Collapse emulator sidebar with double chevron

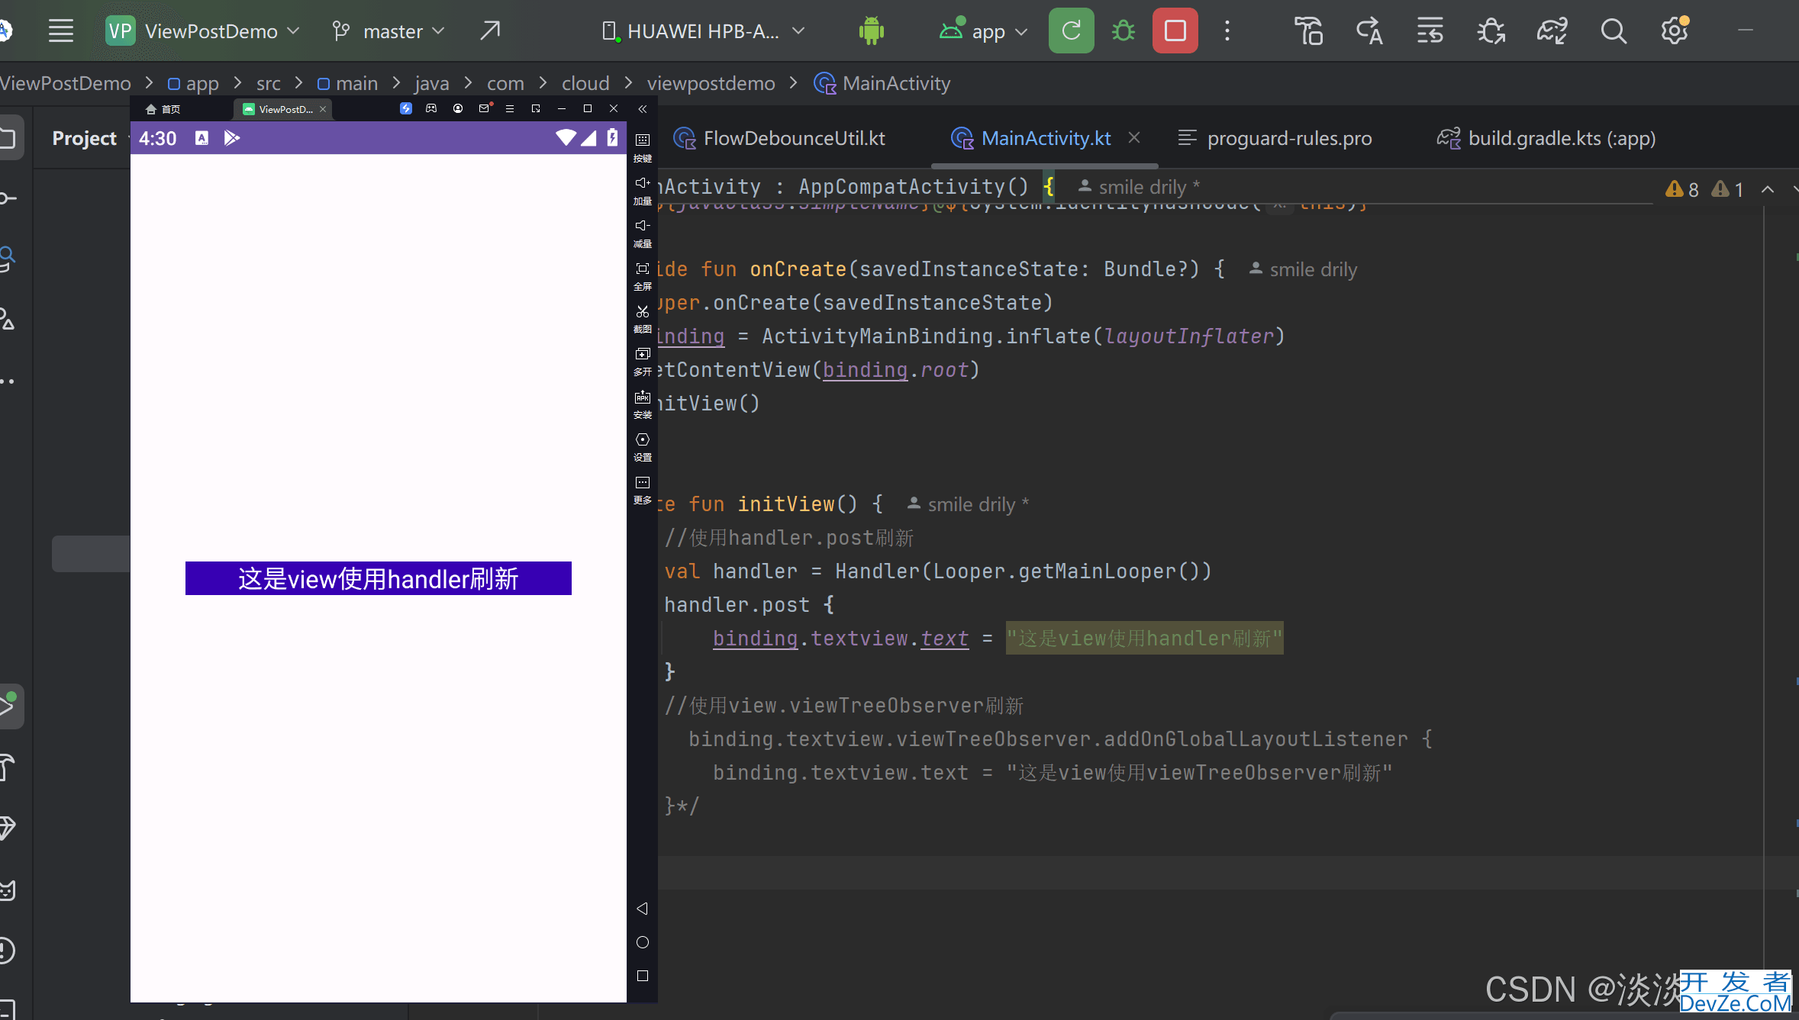[643, 109]
